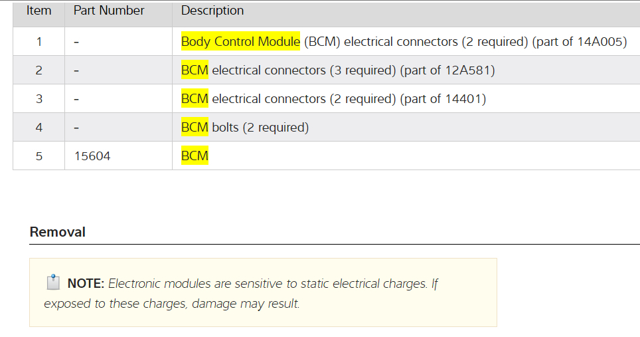640x337 pixels.
Task: Click the "Part Number" column header
Action: click(x=109, y=11)
